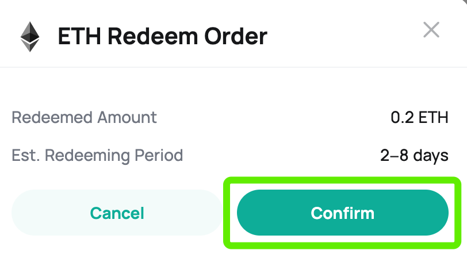The width and height of the screenshot is (467, 262).
Task: Click the word 'Period' in the second row
Action: [x=159, y=155]
